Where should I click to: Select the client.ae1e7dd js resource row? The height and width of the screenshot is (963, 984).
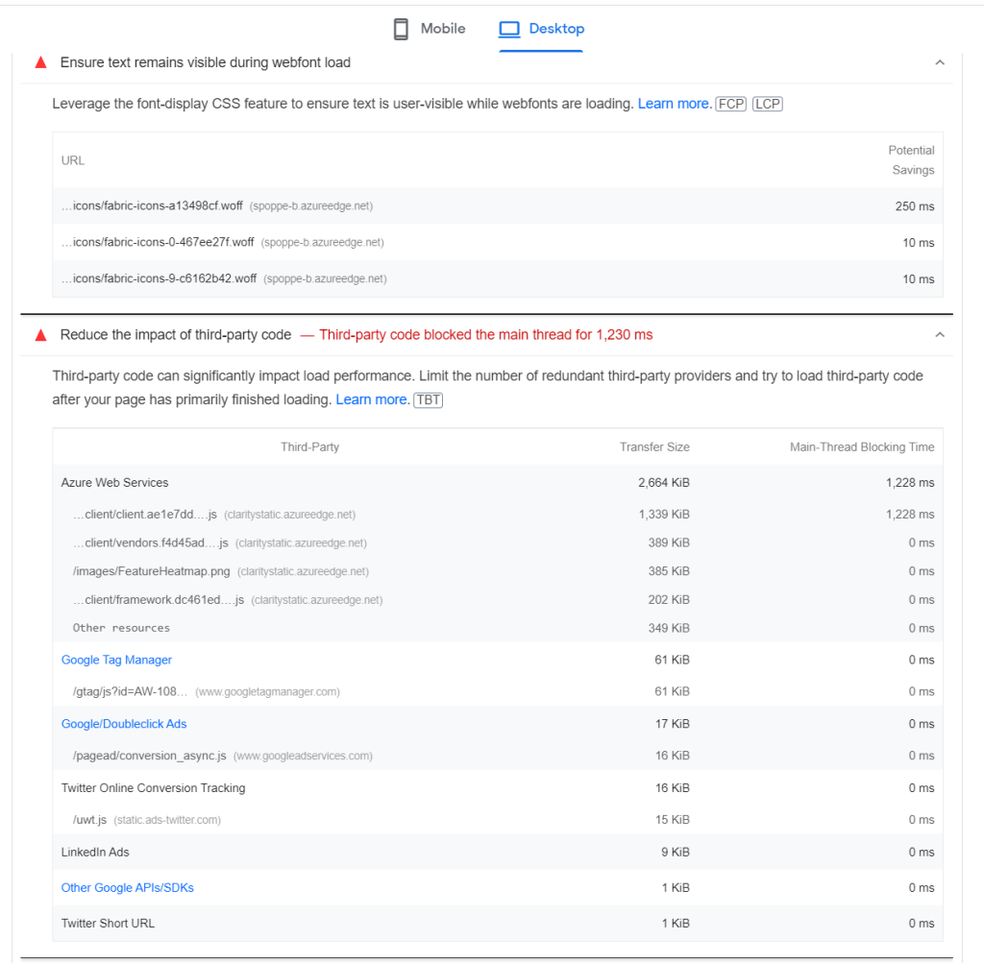pyautogui.click(x=498, y=514)
